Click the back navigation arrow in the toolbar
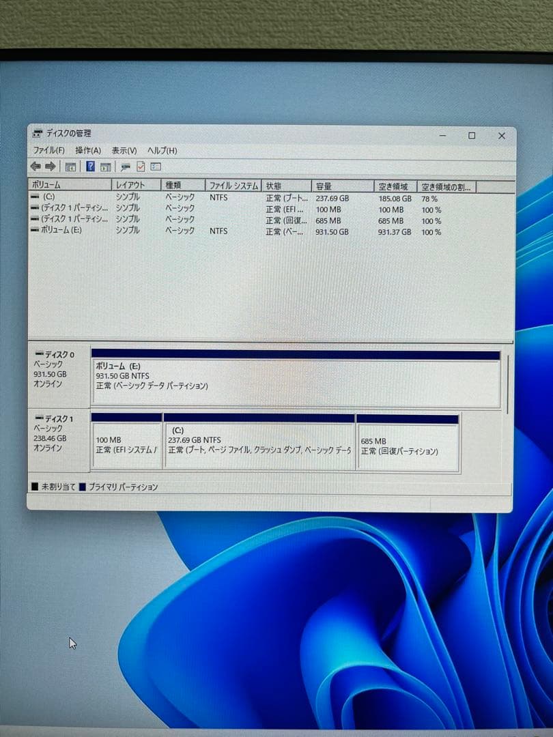Image resolution: width=553 pixels, height=737 pixels. [x=36, y=167]
